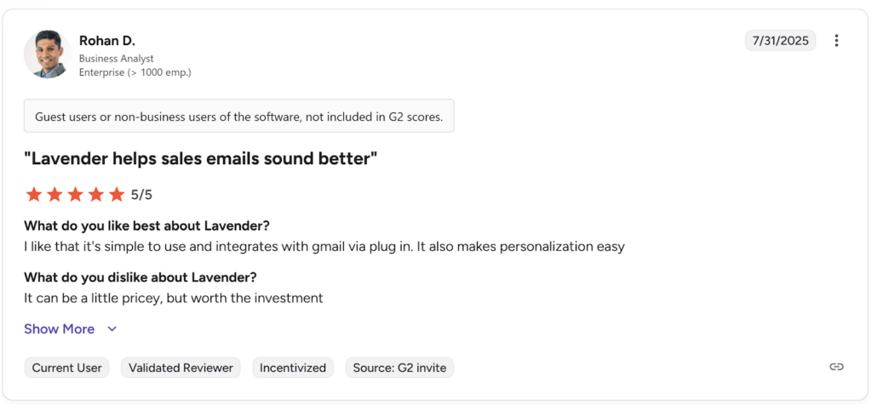Click the Show More link

click(x=59, y=329)
